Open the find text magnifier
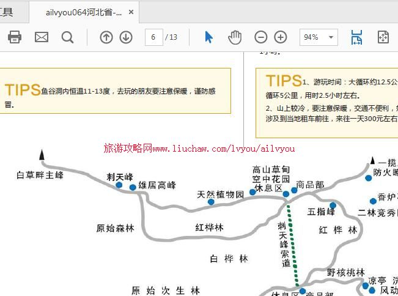 (x=67, y=37)
